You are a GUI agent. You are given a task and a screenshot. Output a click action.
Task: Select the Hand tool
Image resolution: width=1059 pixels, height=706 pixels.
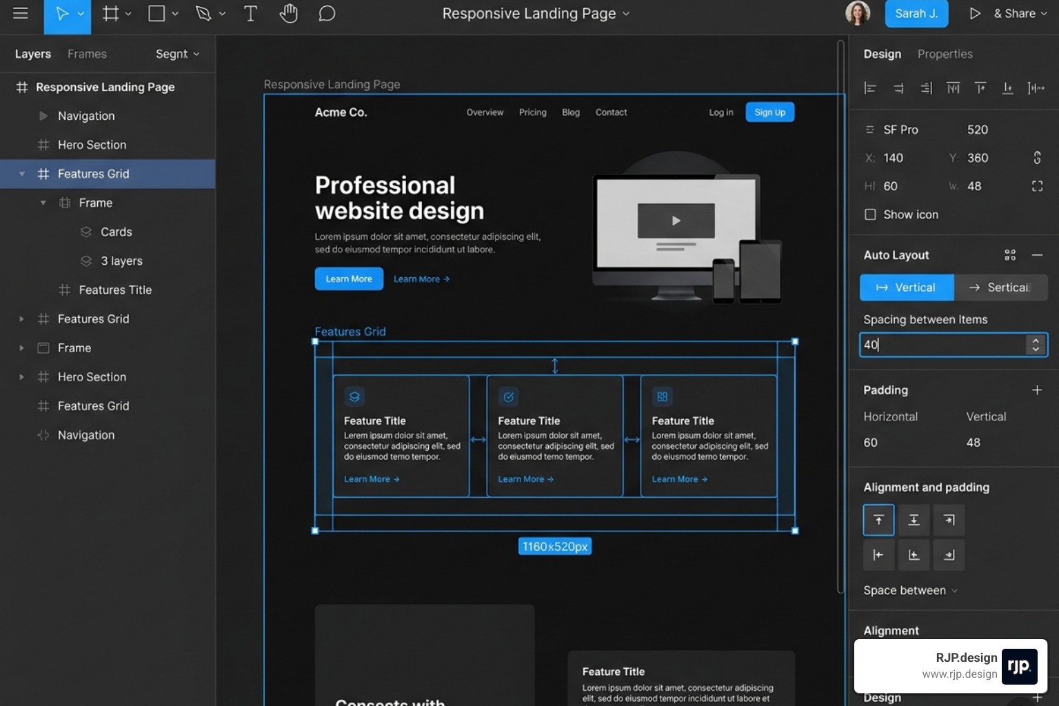[289, 13]
